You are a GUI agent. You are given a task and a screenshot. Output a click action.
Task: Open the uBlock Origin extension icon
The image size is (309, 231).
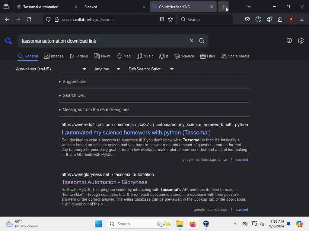(x=291, y=19)
